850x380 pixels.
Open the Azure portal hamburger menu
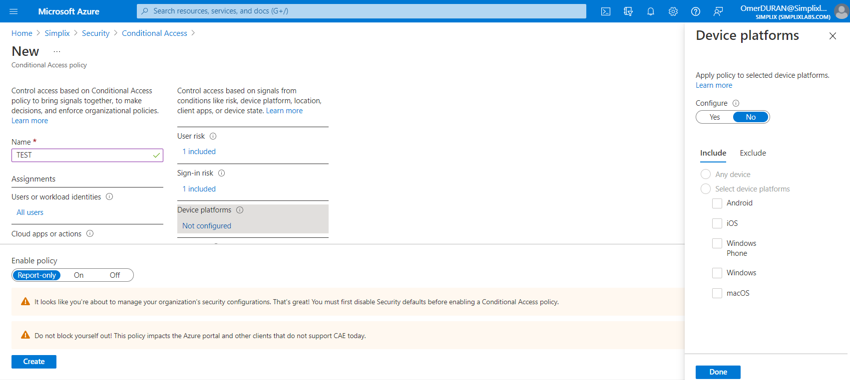pos(13,11)
